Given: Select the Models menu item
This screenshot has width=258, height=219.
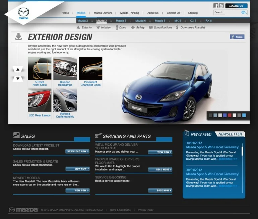Looking at the screenshot, I should click(x=81, y=13).
